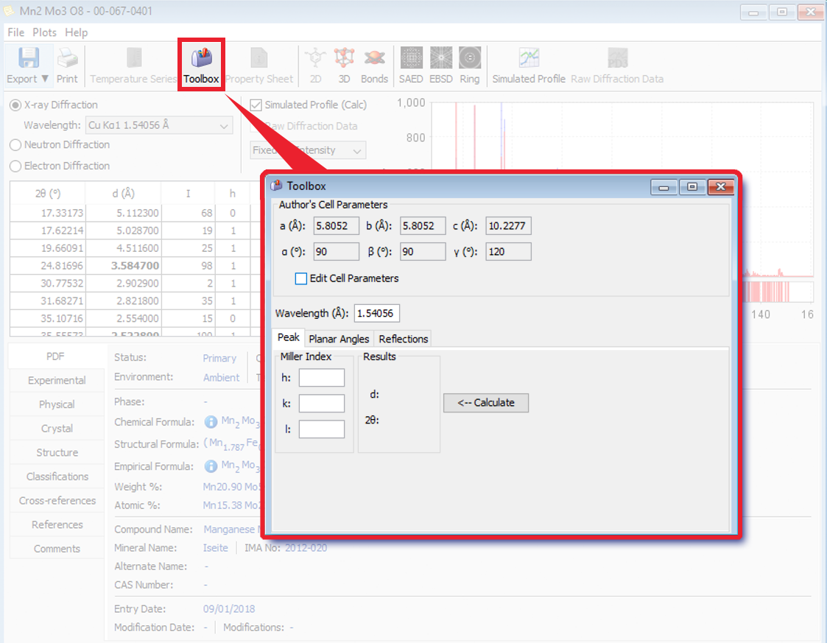Viewport: 827px width, 643px height.
Task: Select Electron Diffraction radio button
Action: coord(15,166)
